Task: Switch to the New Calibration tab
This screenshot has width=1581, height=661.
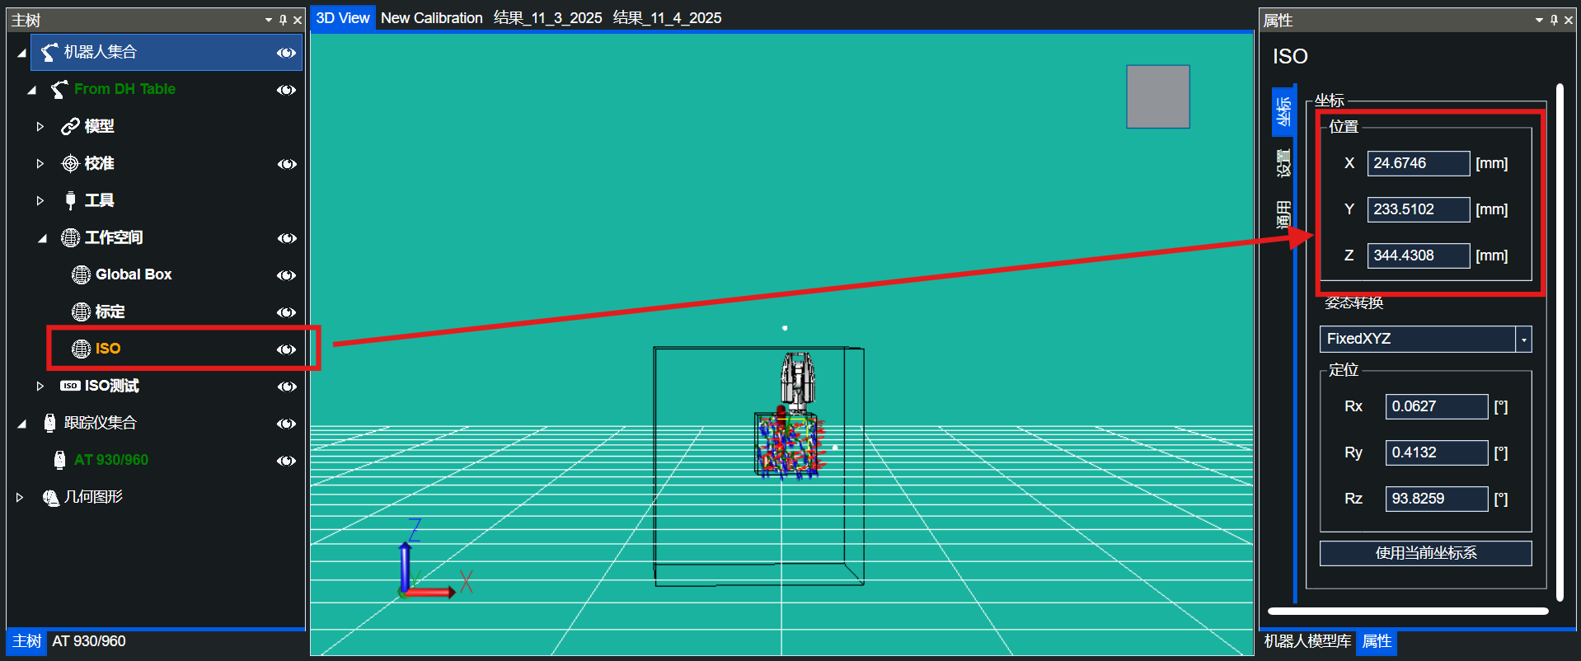Action: click(431, 18)
